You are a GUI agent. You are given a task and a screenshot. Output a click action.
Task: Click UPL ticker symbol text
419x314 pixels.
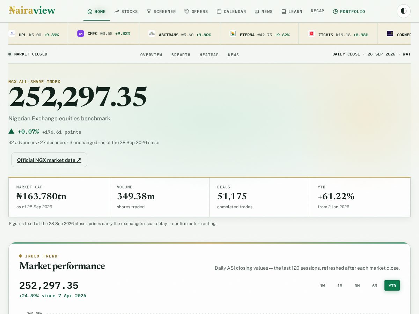(x=22, y=35)
